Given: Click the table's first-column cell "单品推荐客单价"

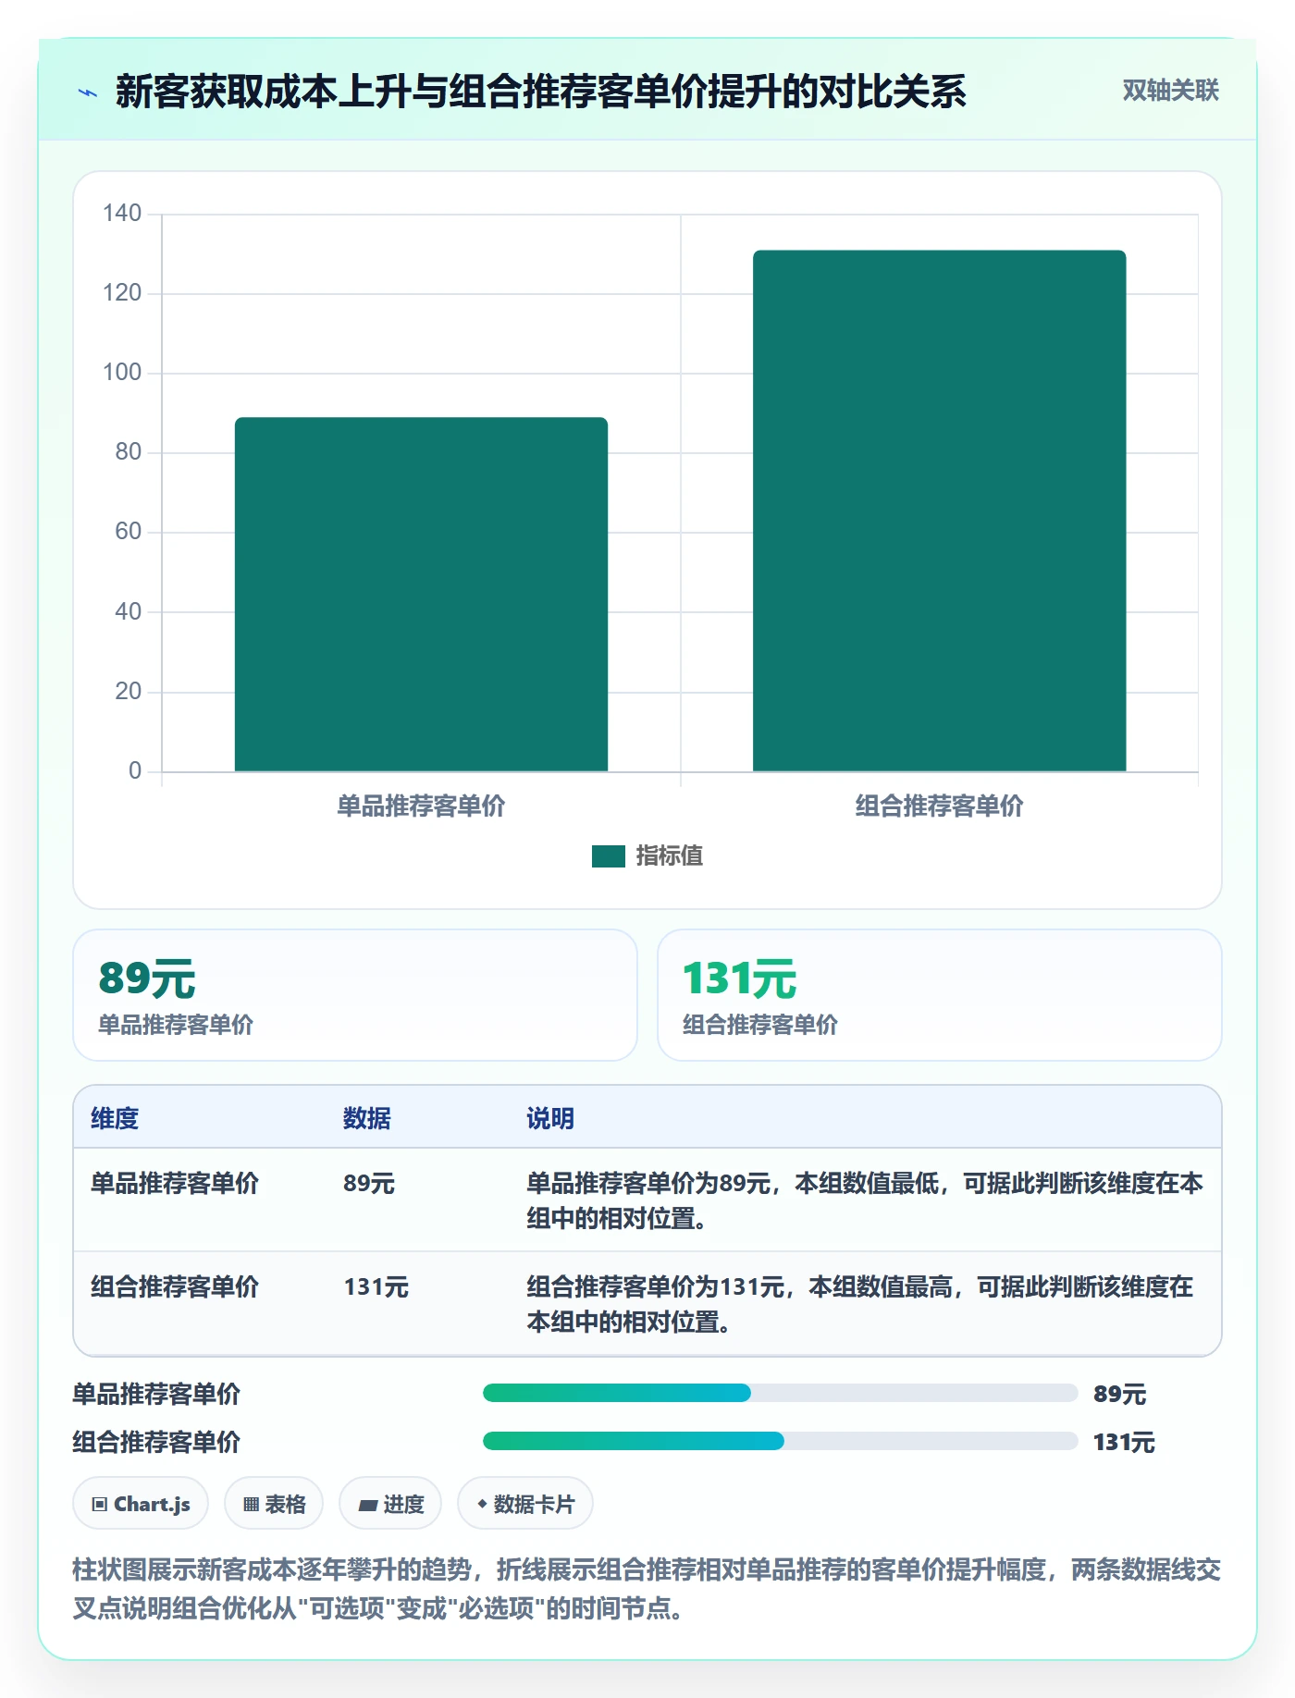Looking at the screenshot, I should click(x=175, y=1183).
